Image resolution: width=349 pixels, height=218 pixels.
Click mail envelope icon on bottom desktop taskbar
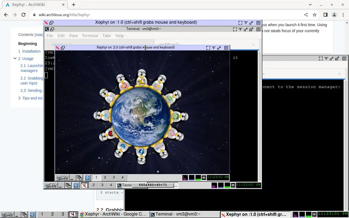[314, 214]
